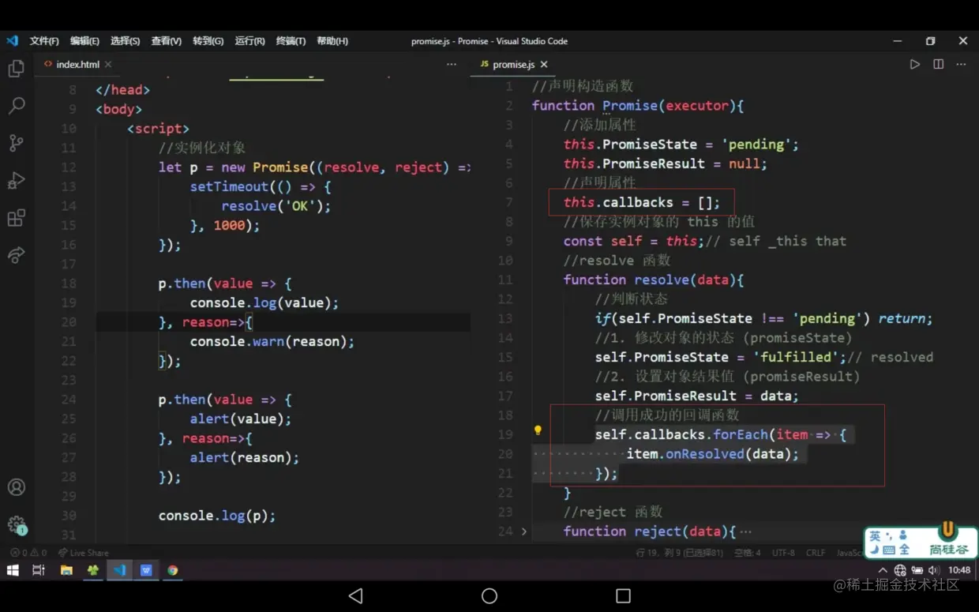Open the 查看(V) menu

coord(166,41)
